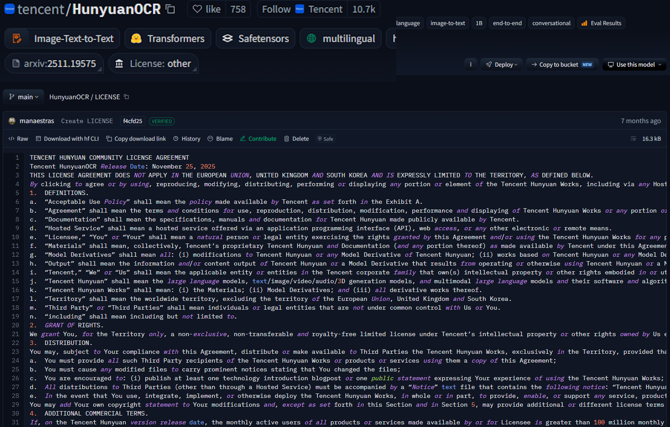
Task: Open manaestras user profile
Action: pyautogui.click(x=37, y=121)
